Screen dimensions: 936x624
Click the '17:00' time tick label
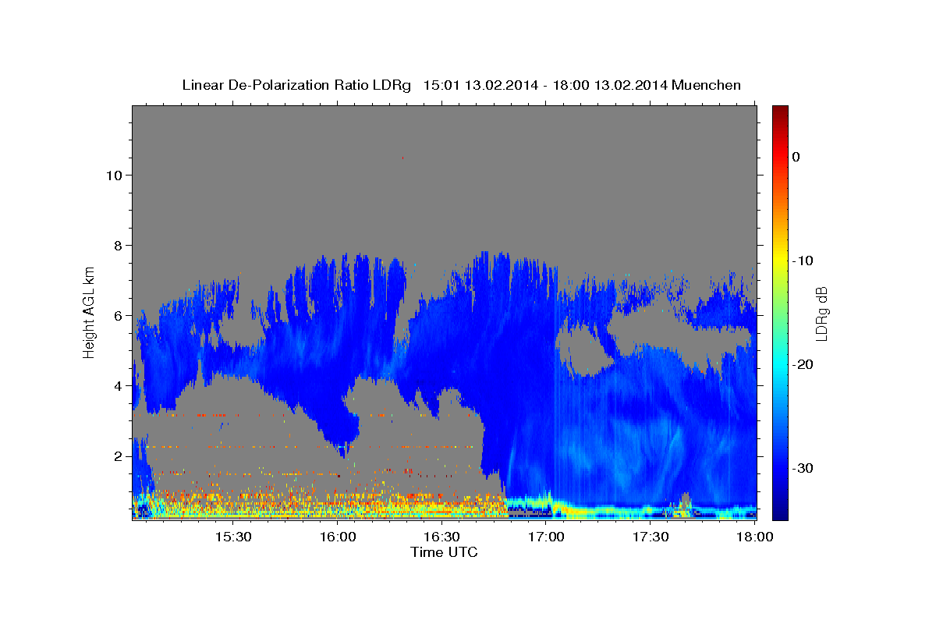[x=546, y=537]
